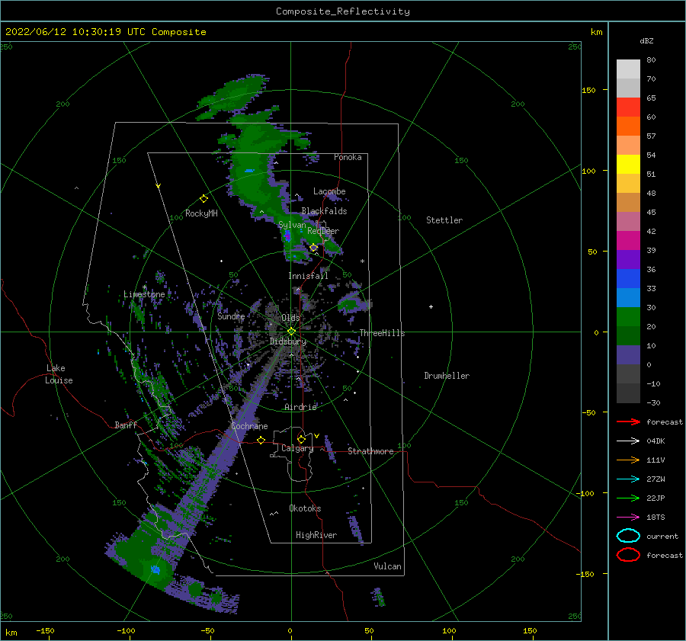This screenshot has height=641, width=686.
Task: Click the Composite_Reflectivity title
Action: (x=342, y=11)
